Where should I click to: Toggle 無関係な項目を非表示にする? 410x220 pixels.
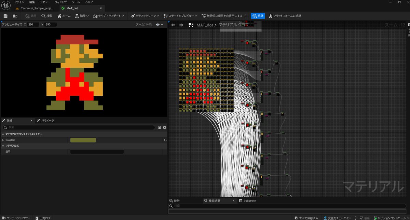pos(222,16)
